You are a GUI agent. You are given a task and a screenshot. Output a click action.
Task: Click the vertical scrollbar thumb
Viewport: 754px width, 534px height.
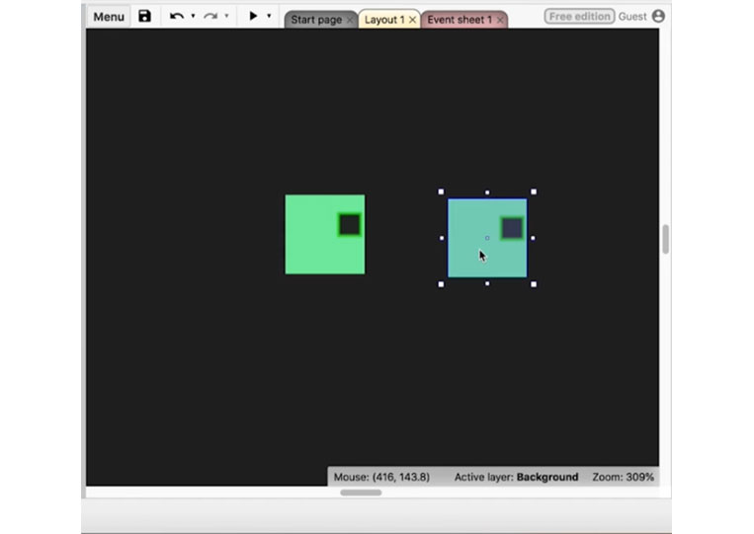665,239
